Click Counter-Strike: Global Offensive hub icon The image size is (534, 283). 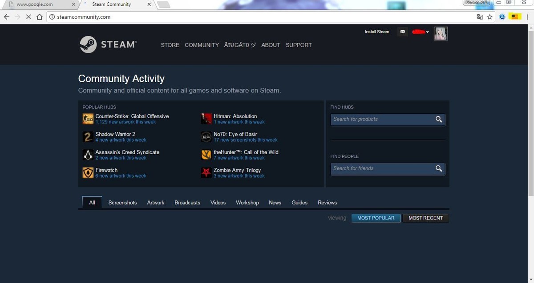(88, 119)
